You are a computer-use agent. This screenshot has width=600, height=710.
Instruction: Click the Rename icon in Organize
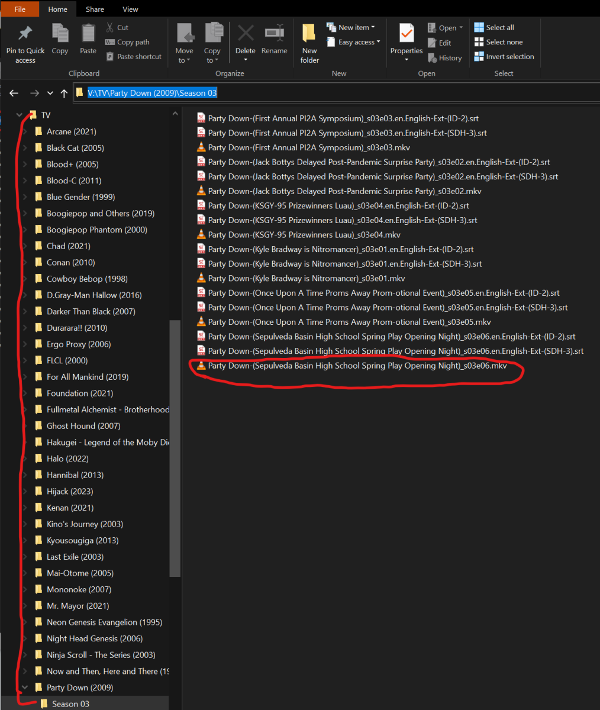(x=274, y=34)
